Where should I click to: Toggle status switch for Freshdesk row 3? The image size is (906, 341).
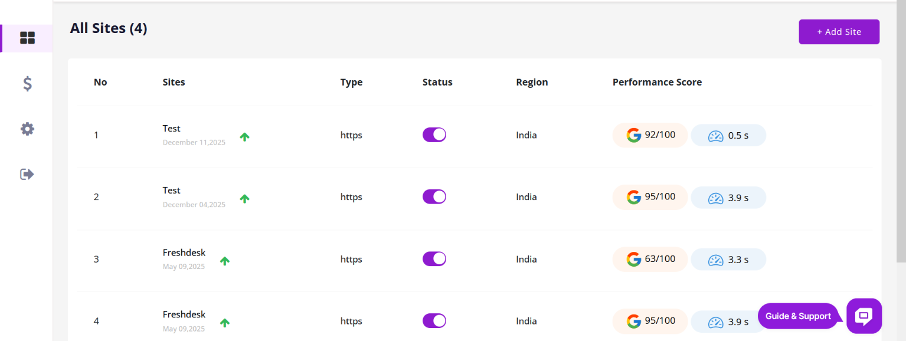tap(434, 259)
